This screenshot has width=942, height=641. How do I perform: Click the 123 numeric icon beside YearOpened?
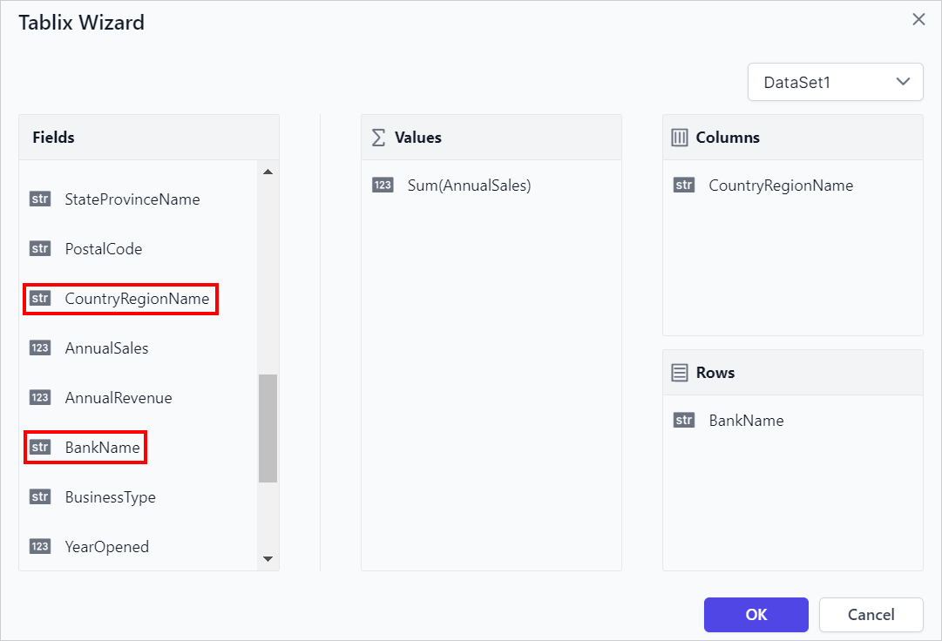click(x=39, y=546)
